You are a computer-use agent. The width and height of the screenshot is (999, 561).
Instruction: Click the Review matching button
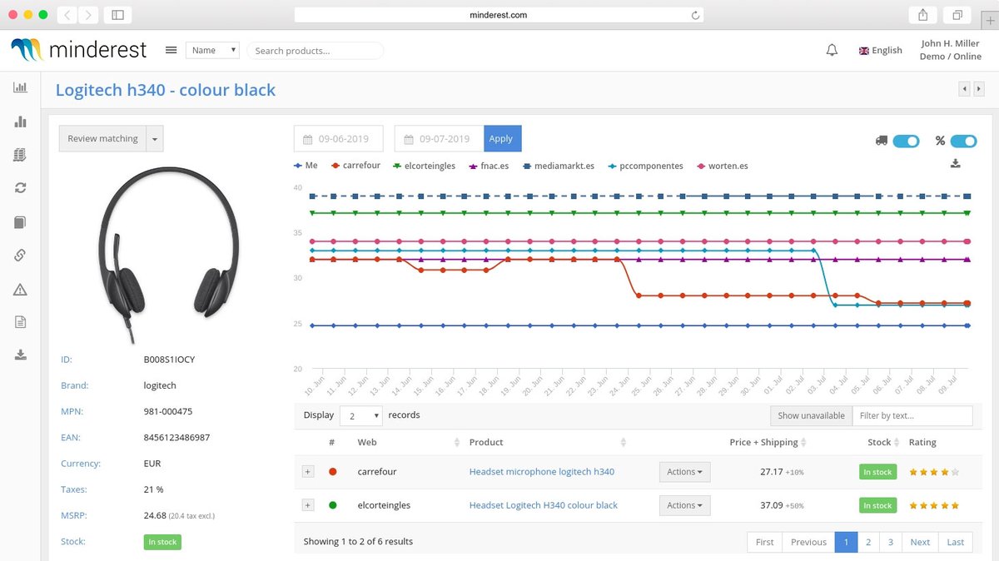coord(102,139)
